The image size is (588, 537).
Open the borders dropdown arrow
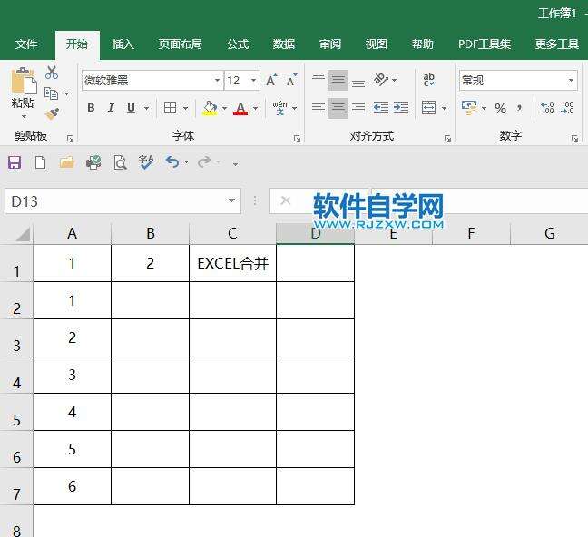coord(185,108)
